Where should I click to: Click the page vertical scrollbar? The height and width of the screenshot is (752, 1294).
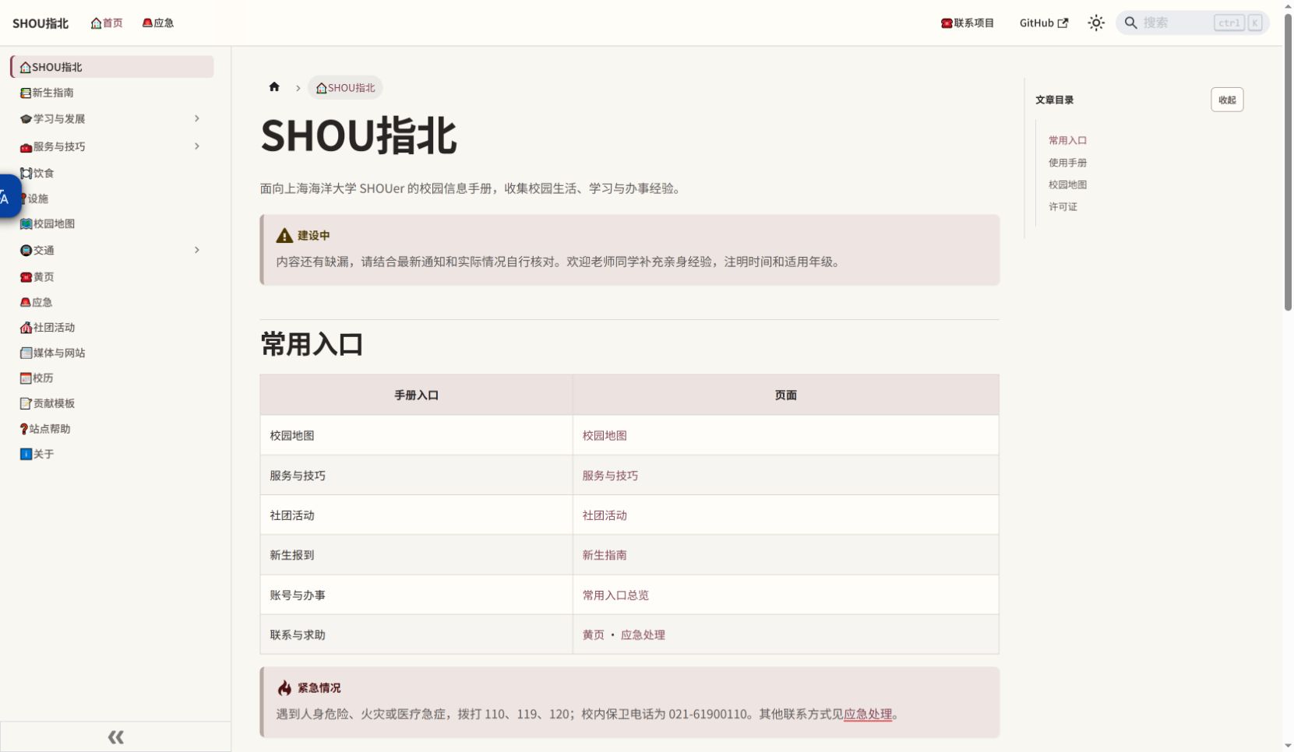tap(1288, 163)
